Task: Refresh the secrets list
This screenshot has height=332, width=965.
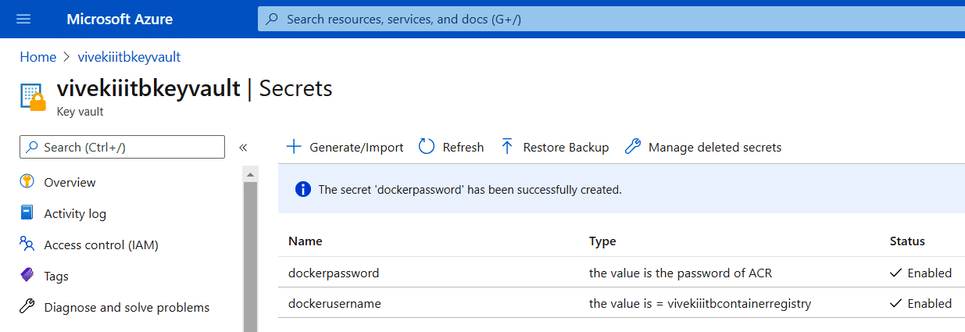Action: (452, 147)
